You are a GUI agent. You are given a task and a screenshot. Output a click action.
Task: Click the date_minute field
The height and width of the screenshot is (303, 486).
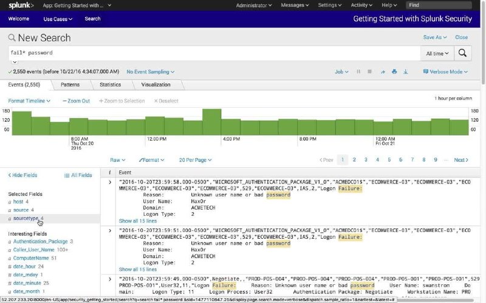point(27,283)
